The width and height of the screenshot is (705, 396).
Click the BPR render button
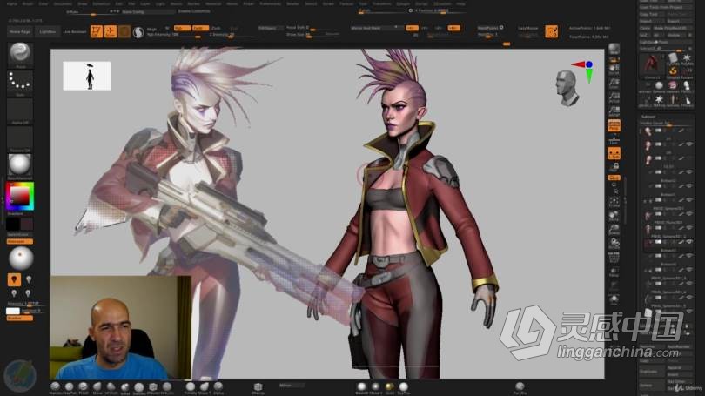coord(614,49)
